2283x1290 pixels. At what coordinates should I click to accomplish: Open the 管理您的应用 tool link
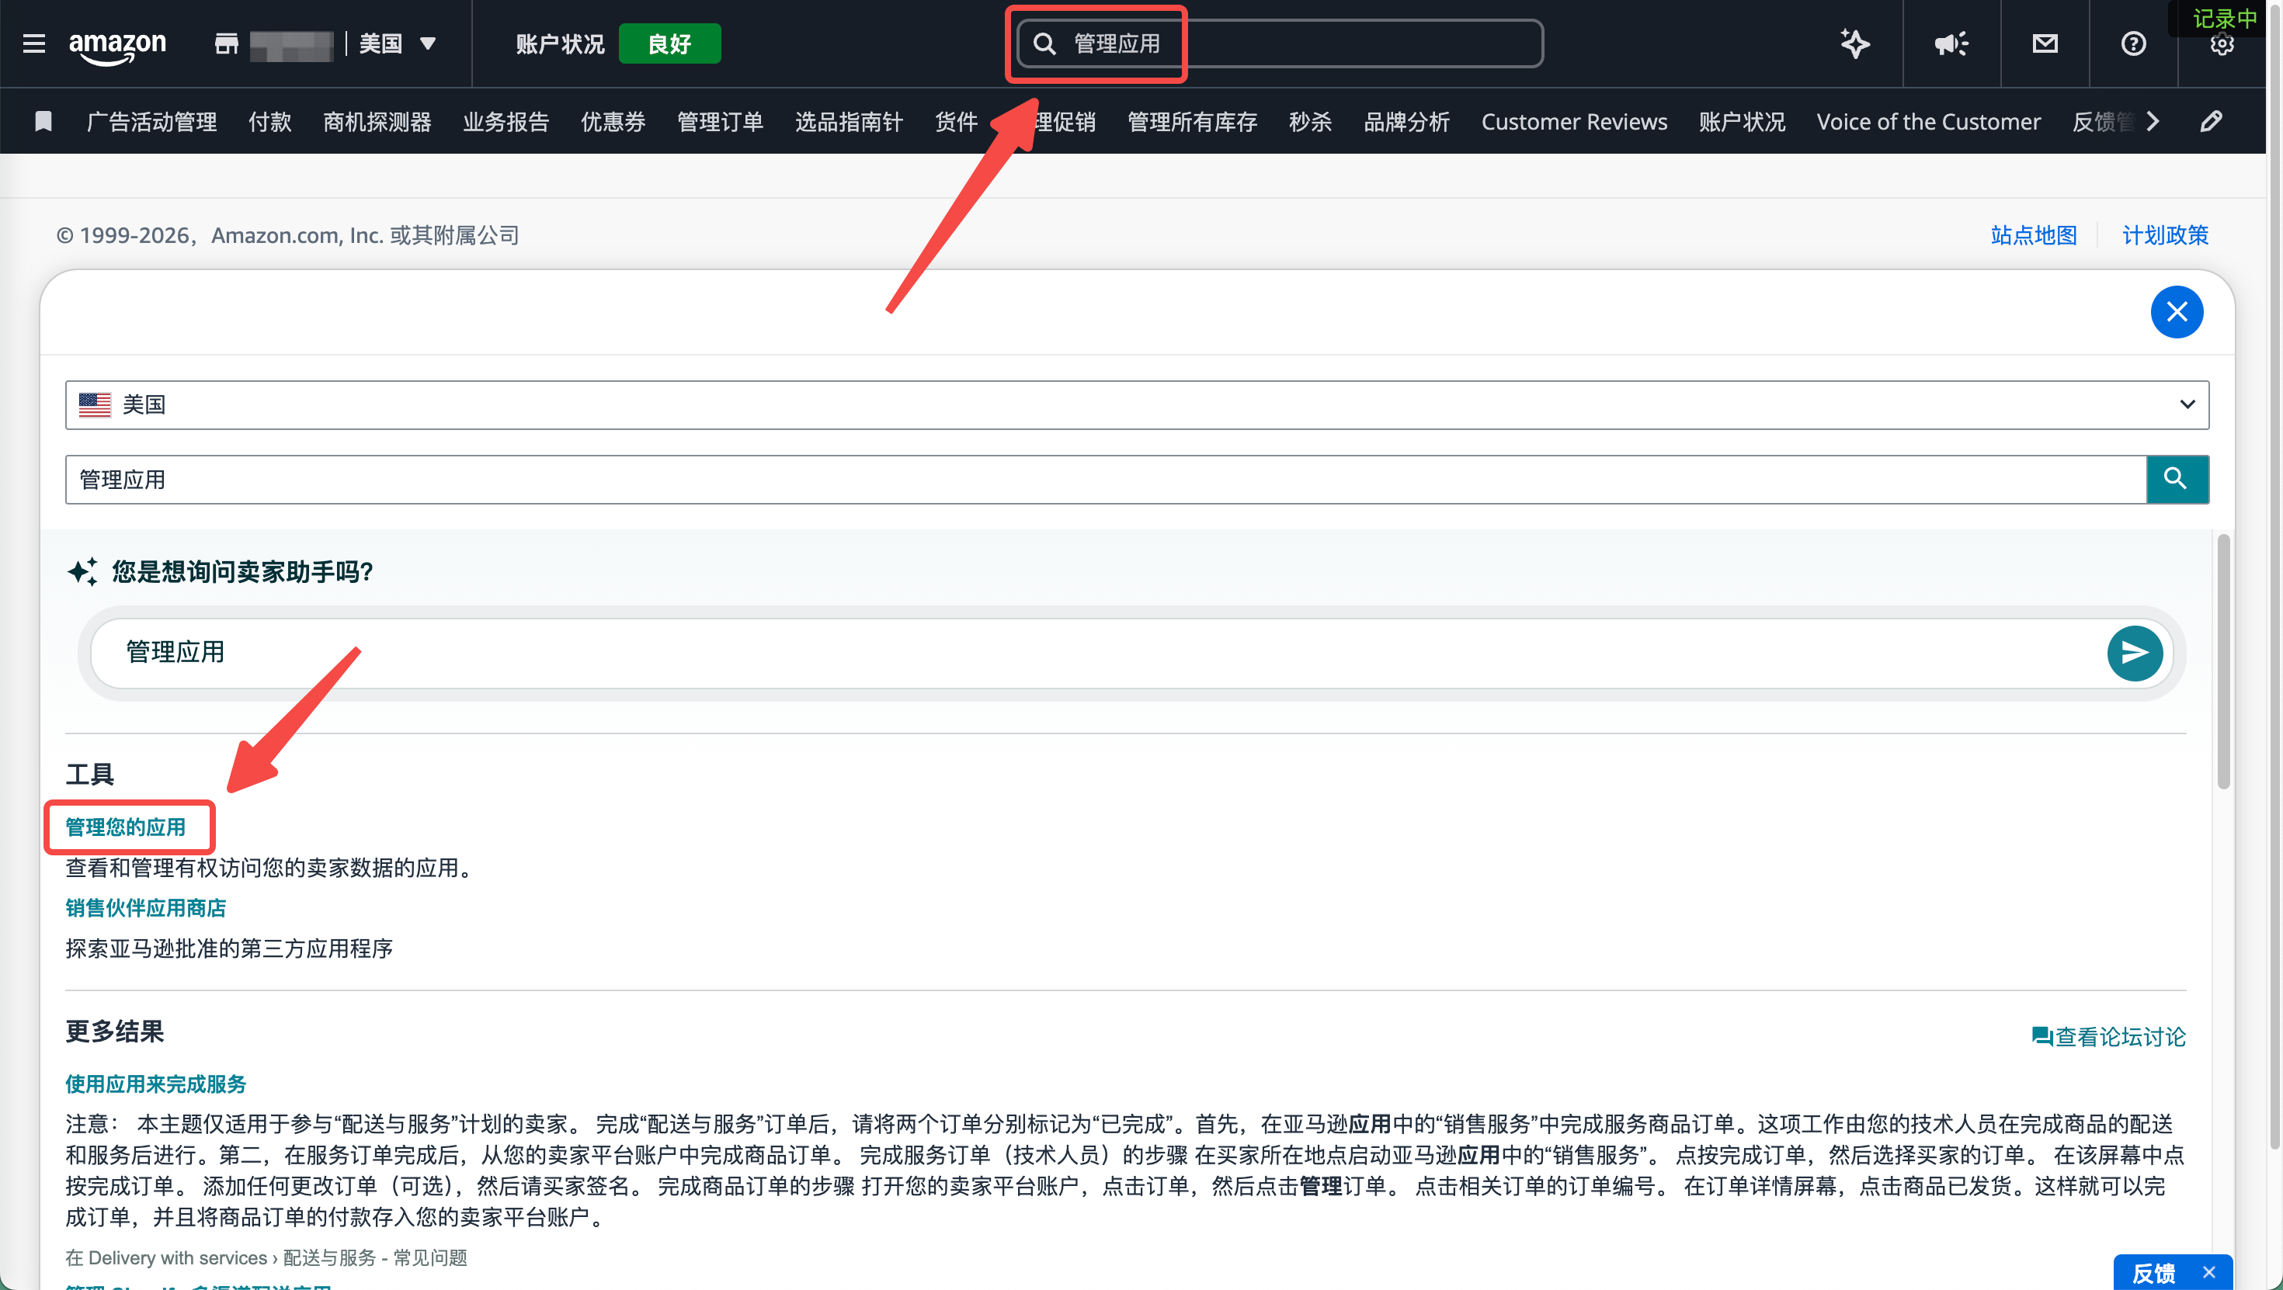click(126, 827)
